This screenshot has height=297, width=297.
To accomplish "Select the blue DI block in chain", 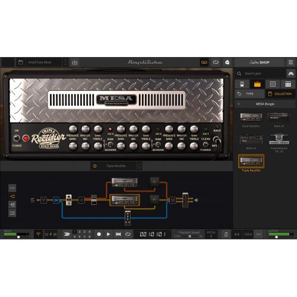I will 56,200.
